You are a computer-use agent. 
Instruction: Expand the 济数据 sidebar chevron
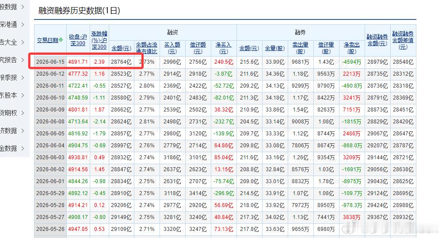point(23,131)
